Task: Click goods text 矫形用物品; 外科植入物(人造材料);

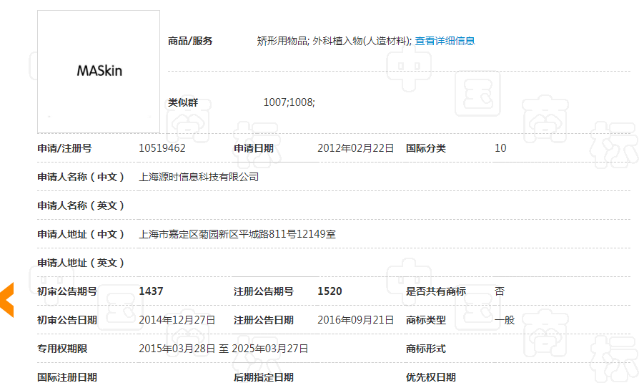Action: [x=334, y=41]
